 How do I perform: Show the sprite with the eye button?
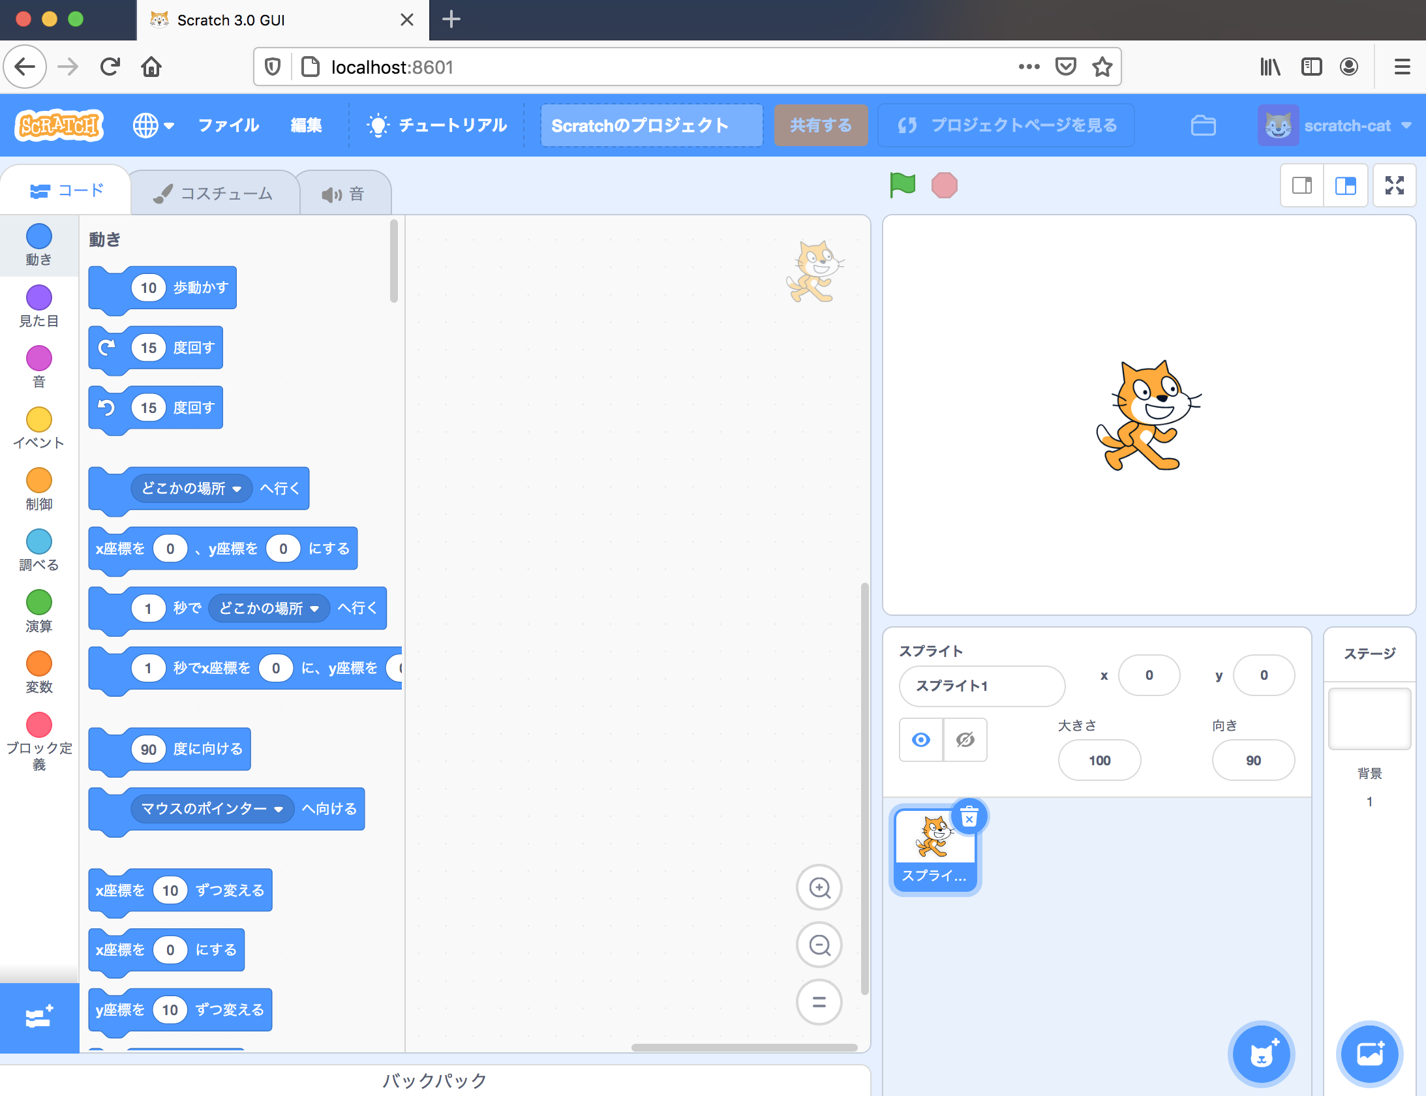921,740
